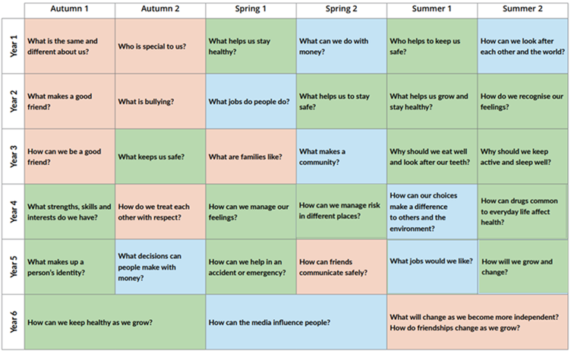Screen dimensions: 571x351
Task: Select the 'What is bullying?' cell
Action: click(160, 101)
